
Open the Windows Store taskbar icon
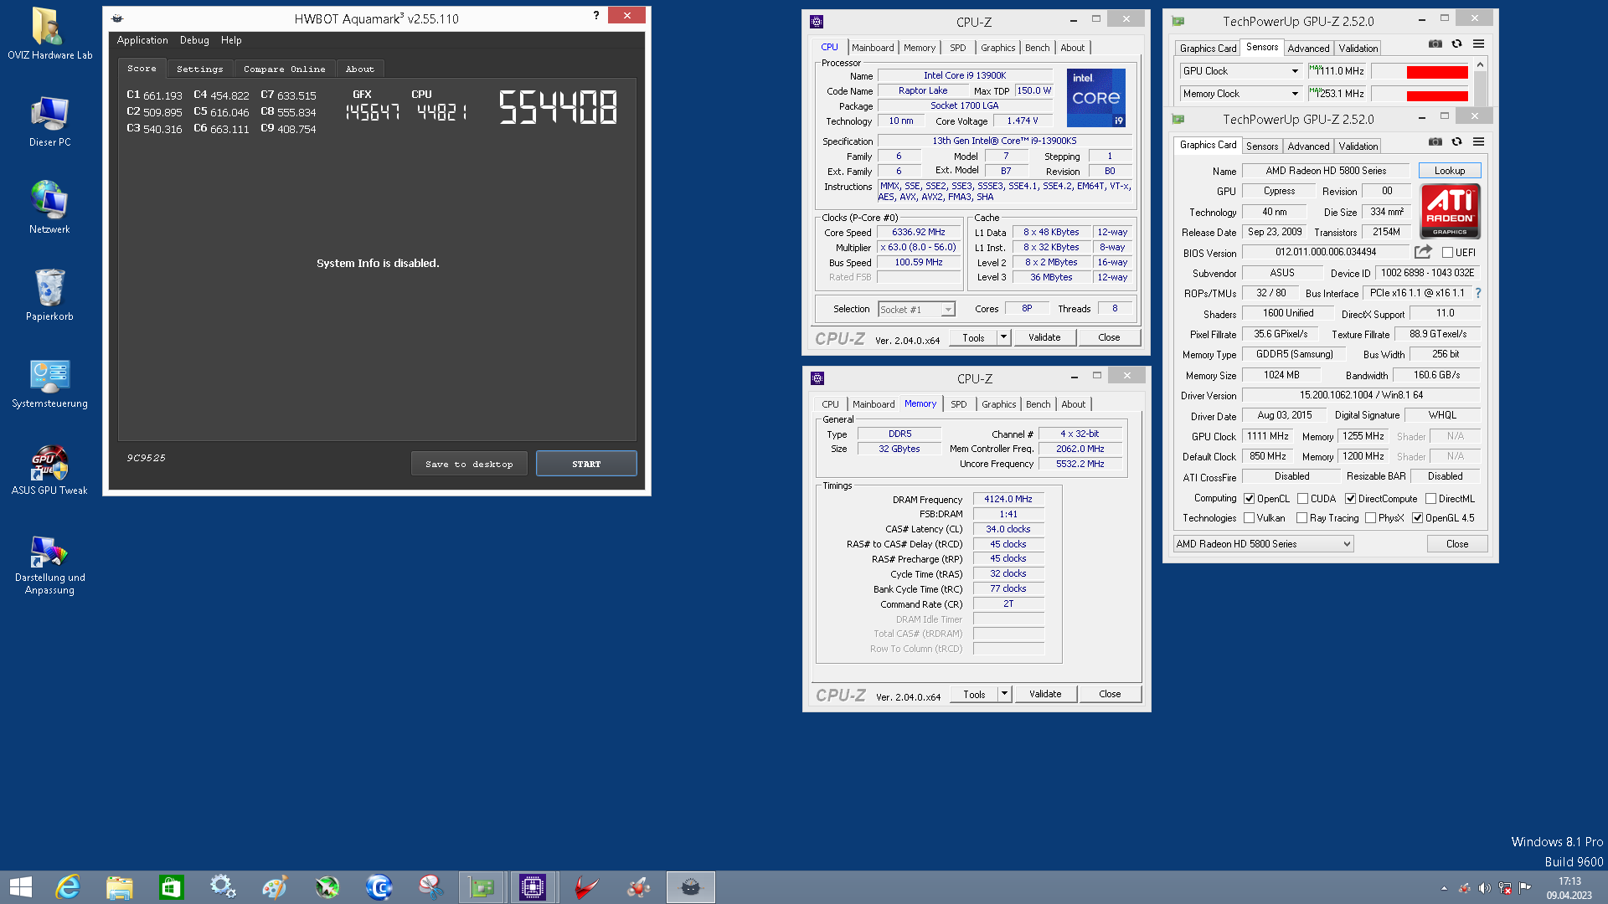click(171, 887)
